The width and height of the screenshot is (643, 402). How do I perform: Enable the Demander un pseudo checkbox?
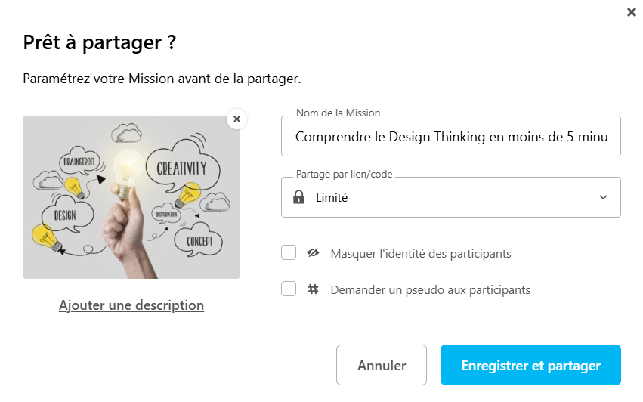[x=289, y=289]
